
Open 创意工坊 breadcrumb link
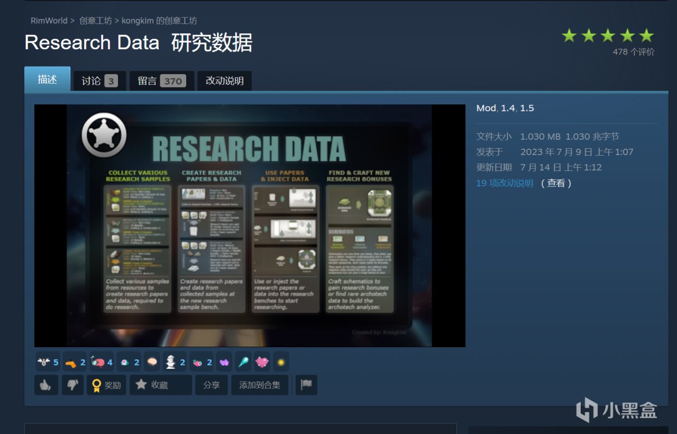[x=95, y=21]
